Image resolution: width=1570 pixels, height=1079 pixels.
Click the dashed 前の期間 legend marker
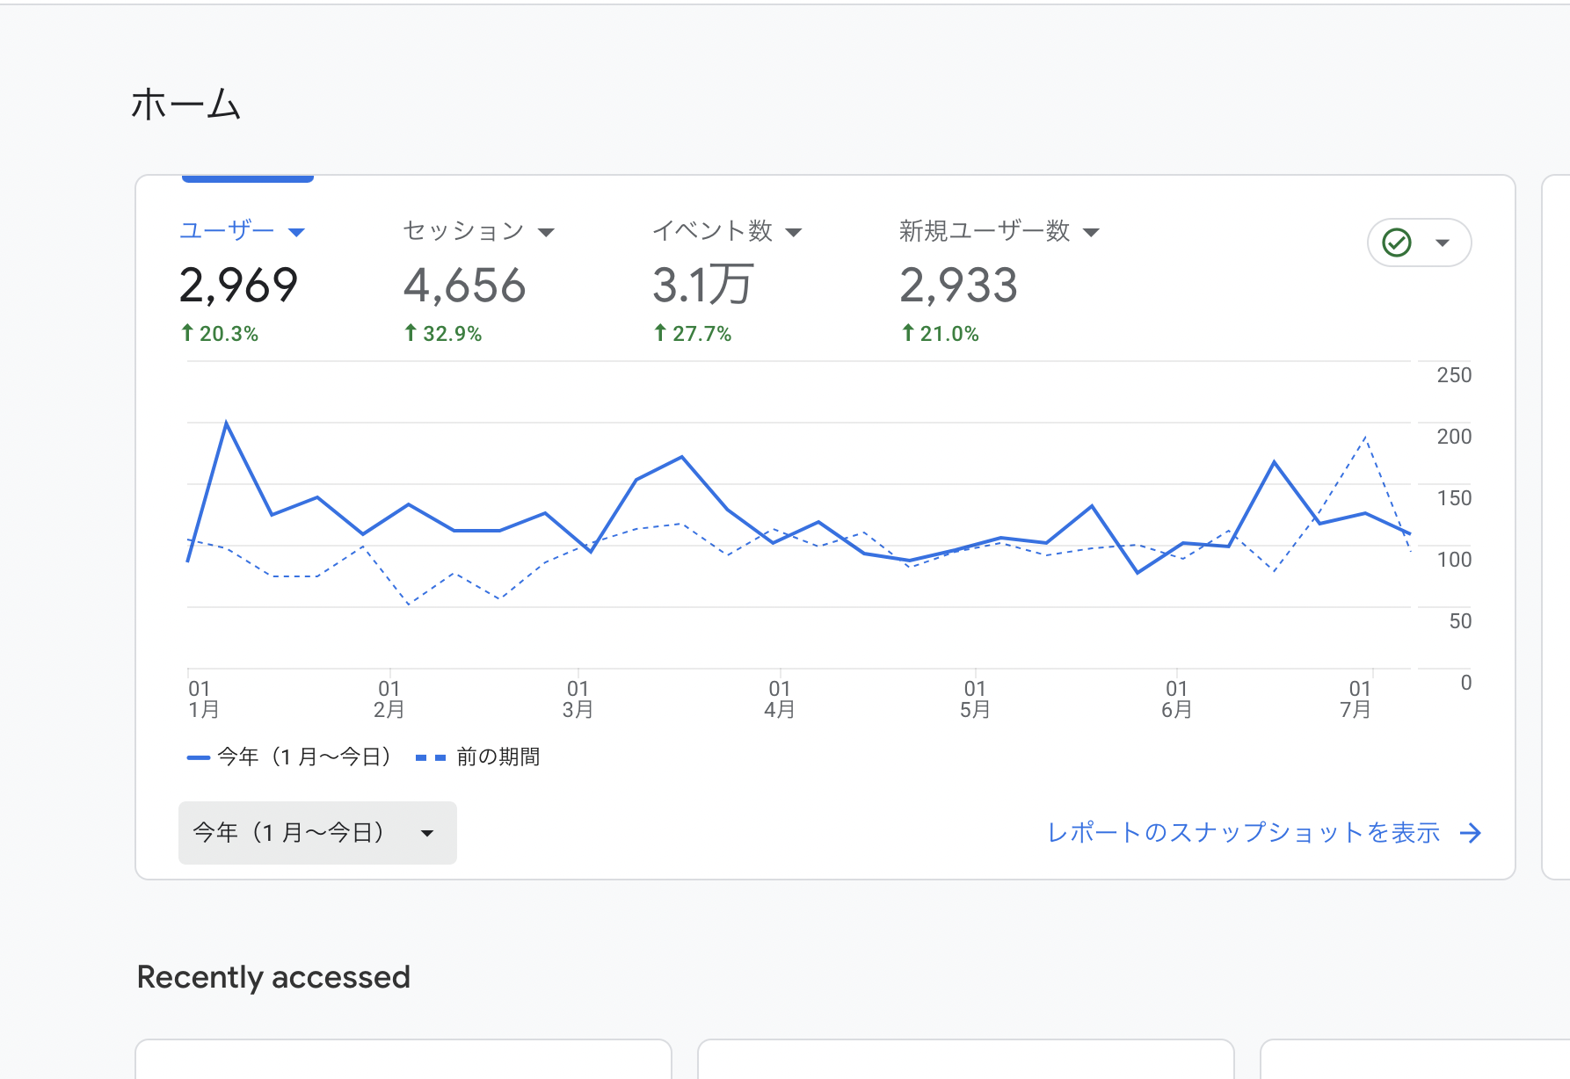coord(430,757)
